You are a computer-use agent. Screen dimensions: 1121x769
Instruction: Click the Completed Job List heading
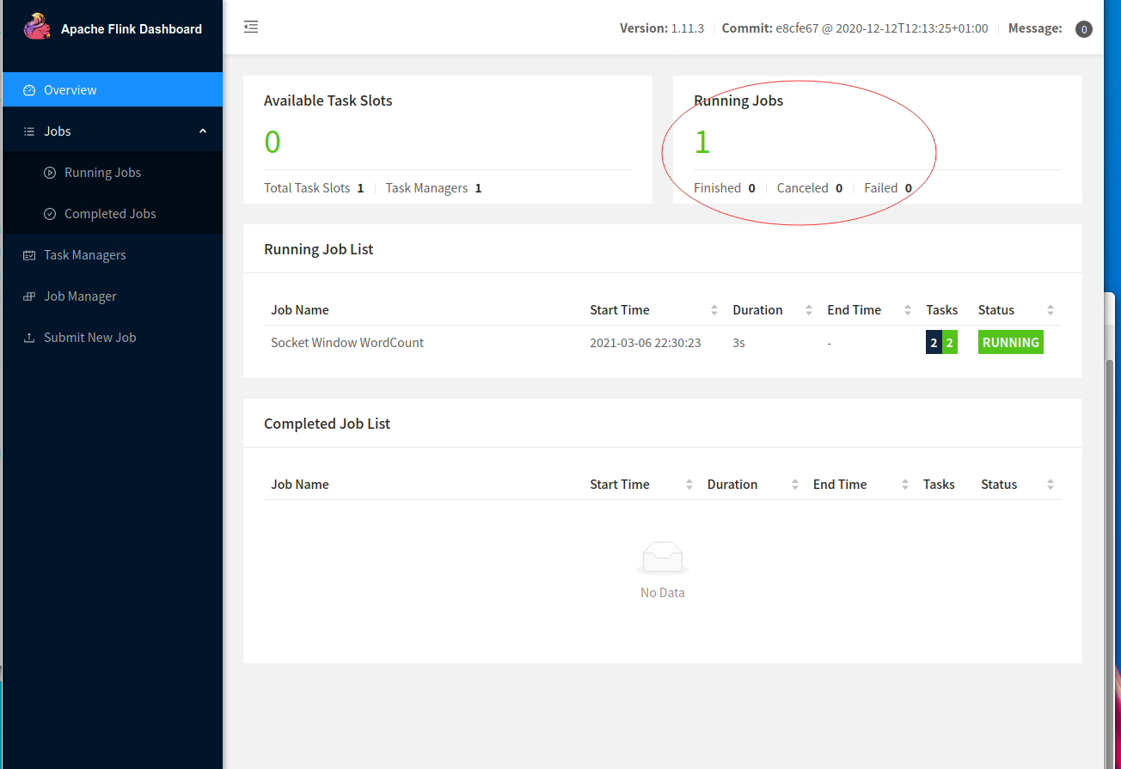pyautogui.click(x=327, y=424)
